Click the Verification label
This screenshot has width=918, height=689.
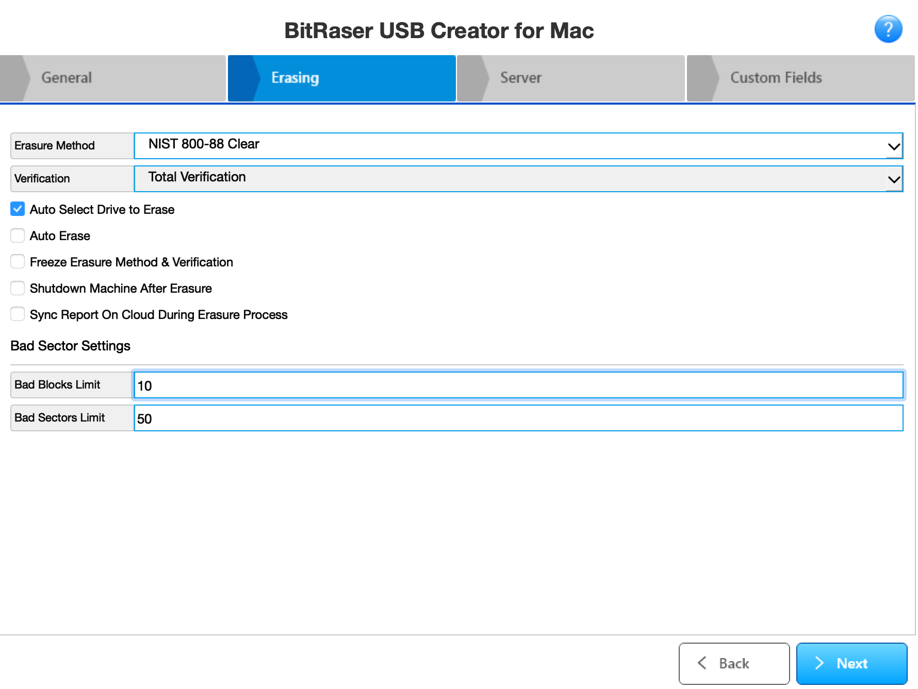tap(42, 179)
